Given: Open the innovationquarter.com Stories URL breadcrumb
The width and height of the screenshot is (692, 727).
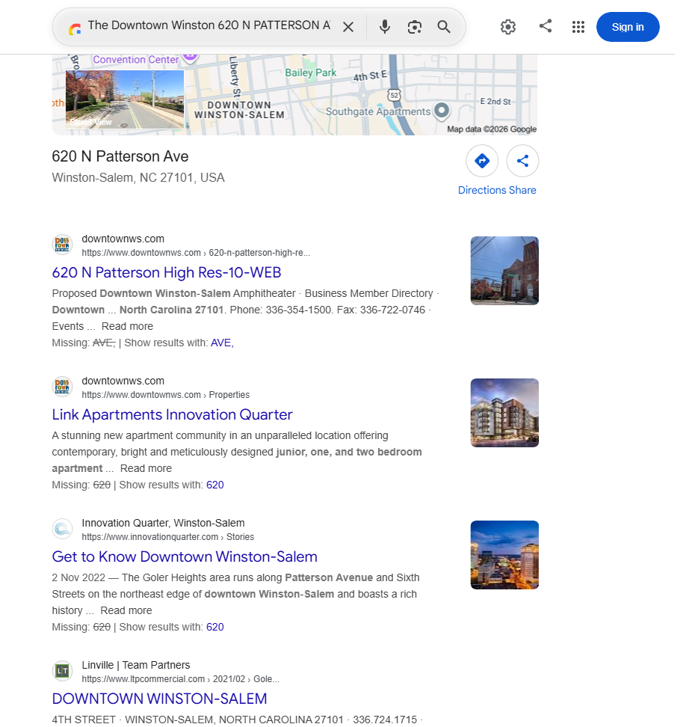Looking at the screenshot, I should (x=167, y=537).
